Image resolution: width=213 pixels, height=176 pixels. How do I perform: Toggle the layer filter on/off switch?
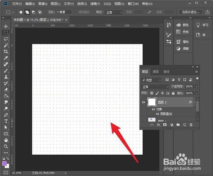pyautogui.click(x=197, y=79)
